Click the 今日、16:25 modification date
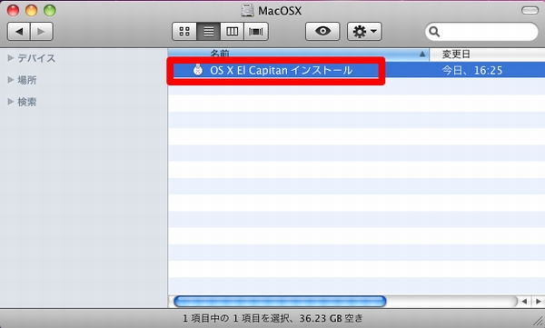 coord(472,71)
